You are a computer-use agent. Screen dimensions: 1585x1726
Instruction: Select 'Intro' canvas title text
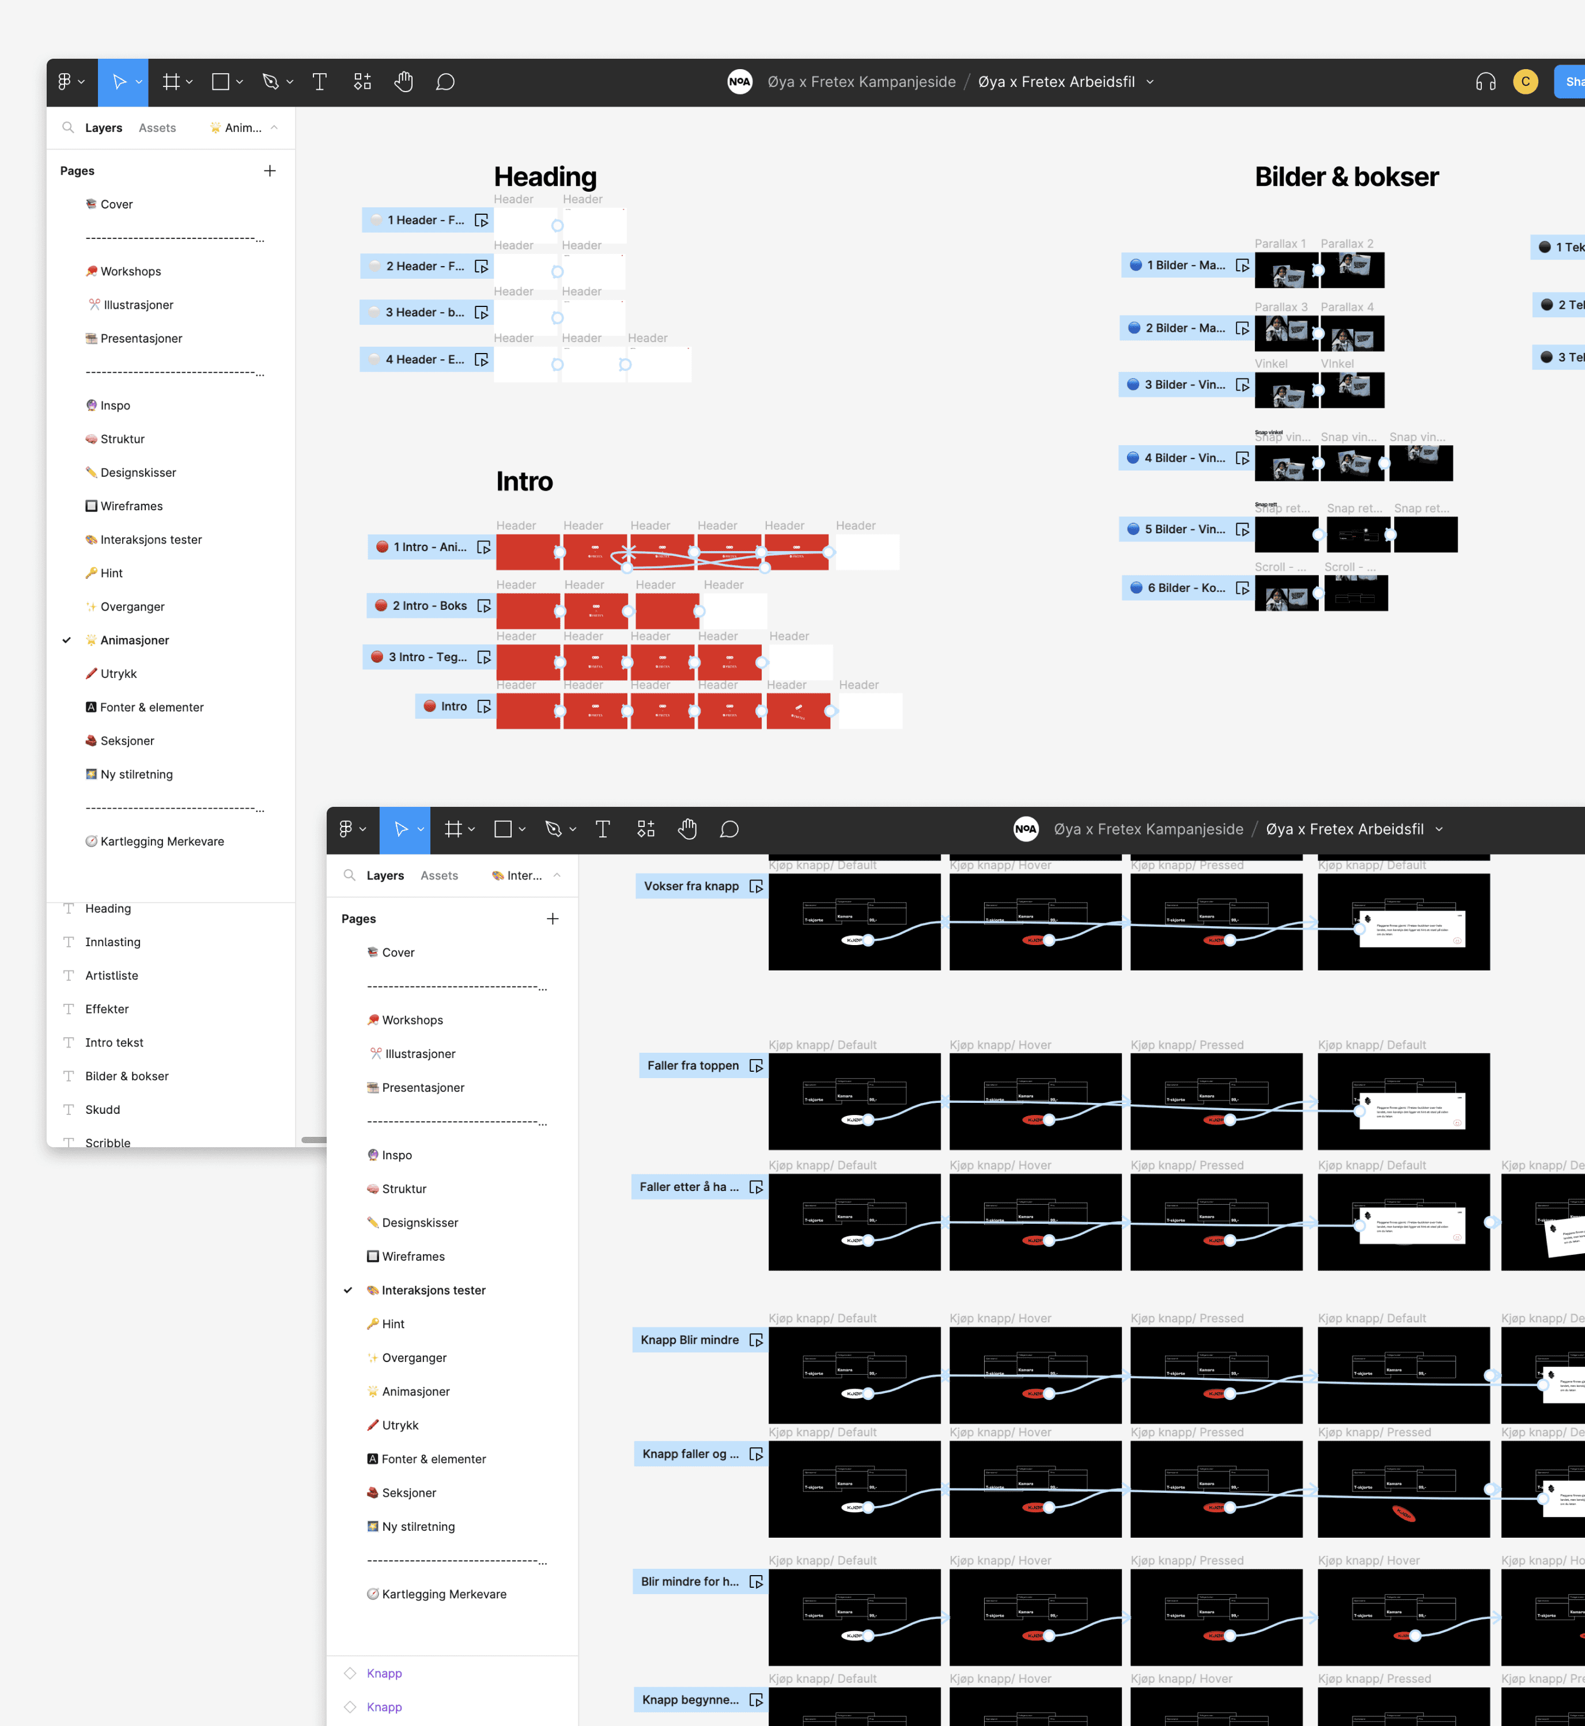point(524,481)
